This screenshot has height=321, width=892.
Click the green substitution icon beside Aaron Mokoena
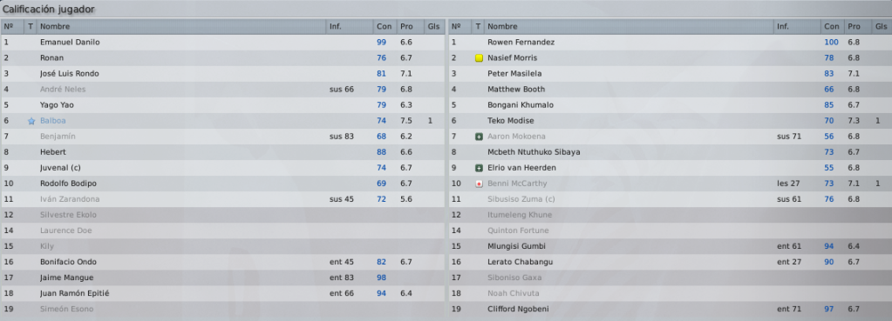click(x=479, y=137)
